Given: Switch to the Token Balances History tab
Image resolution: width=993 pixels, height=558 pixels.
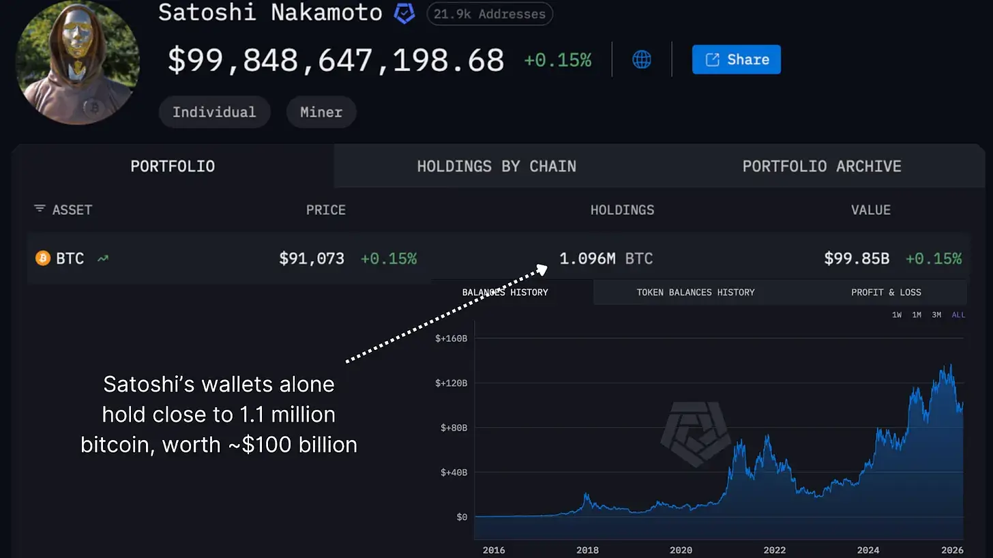Looking at the screenshot, I should pyautogui.click(x=696, y=292).
